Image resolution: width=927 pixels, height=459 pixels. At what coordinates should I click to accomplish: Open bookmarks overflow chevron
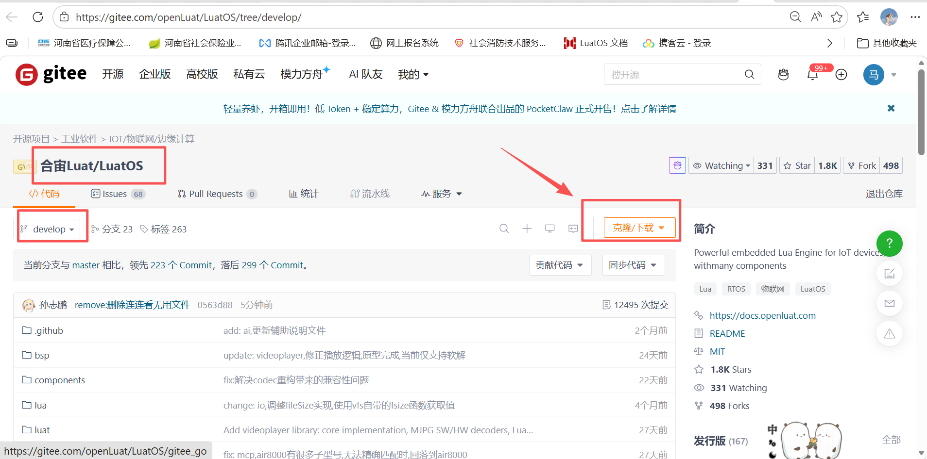pos(830,43)
